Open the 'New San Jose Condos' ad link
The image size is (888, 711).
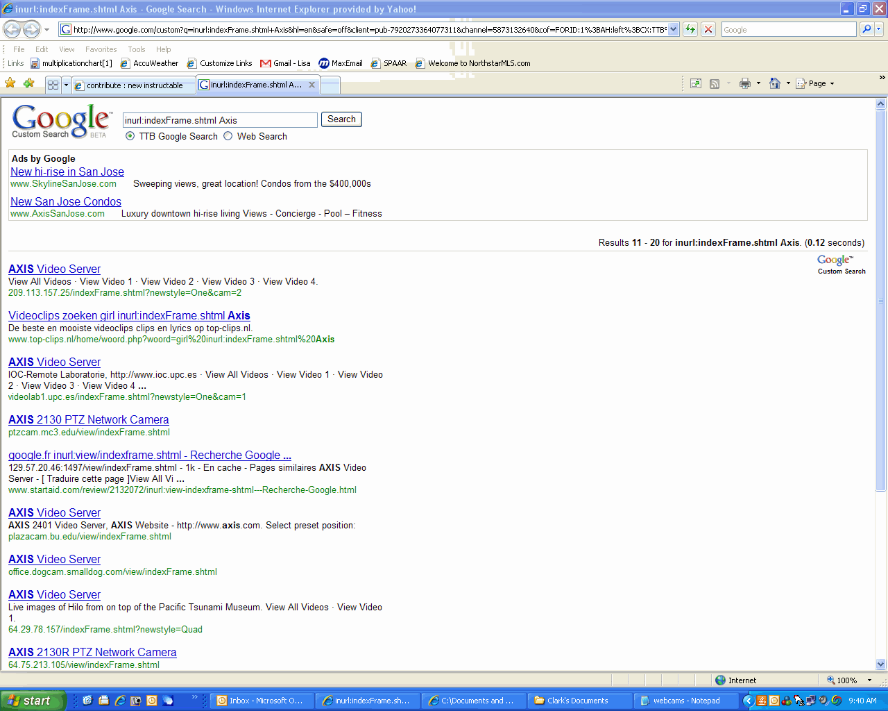66,202
